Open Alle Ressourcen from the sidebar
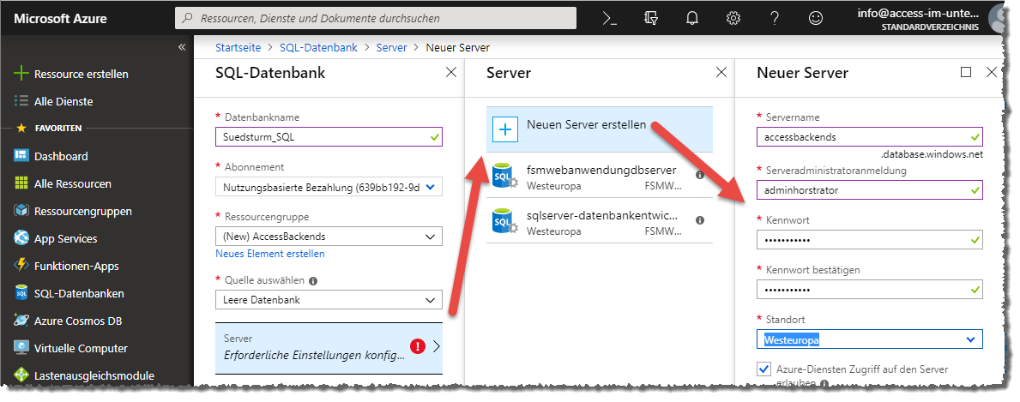This screenshot has height=402, width=1020. (x=73, y=183)
